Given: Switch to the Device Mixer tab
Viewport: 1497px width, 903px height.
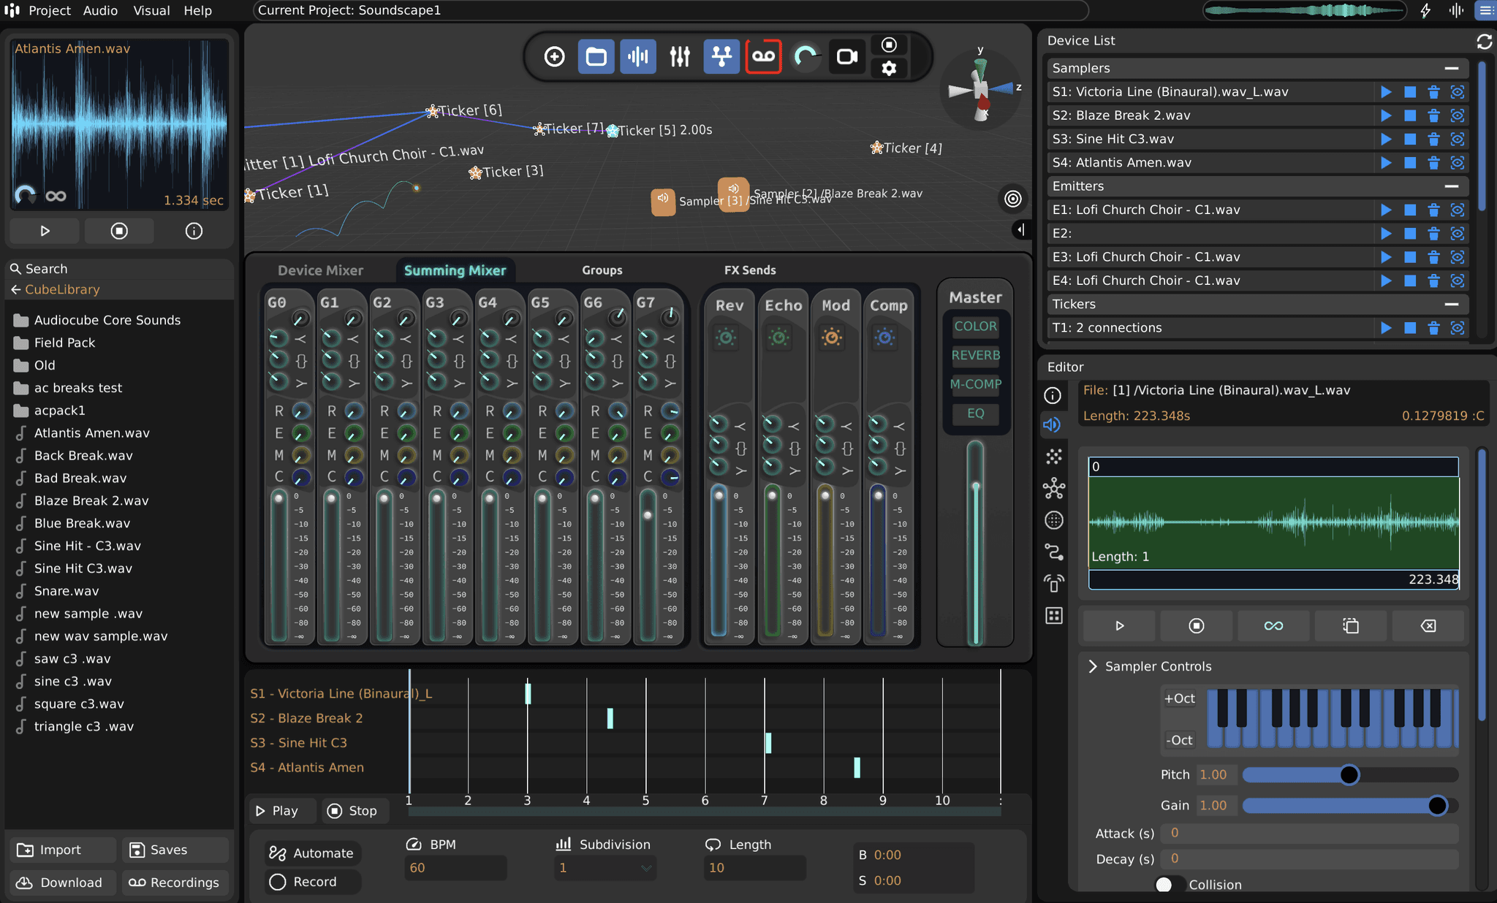Looking at the screenshot, I should pos(320,270).
